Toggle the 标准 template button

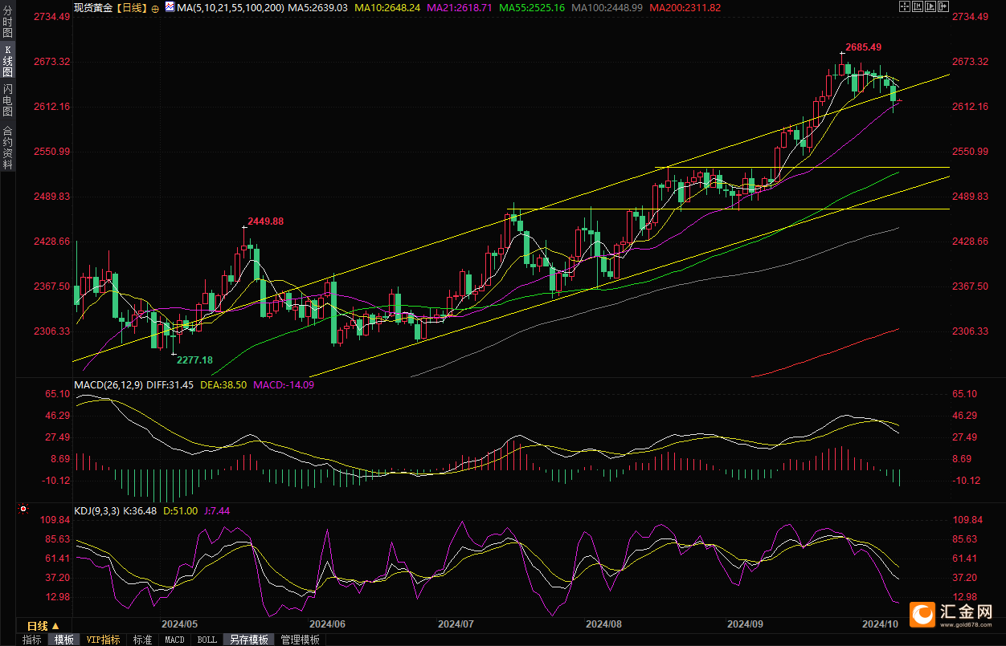[142, 640]
